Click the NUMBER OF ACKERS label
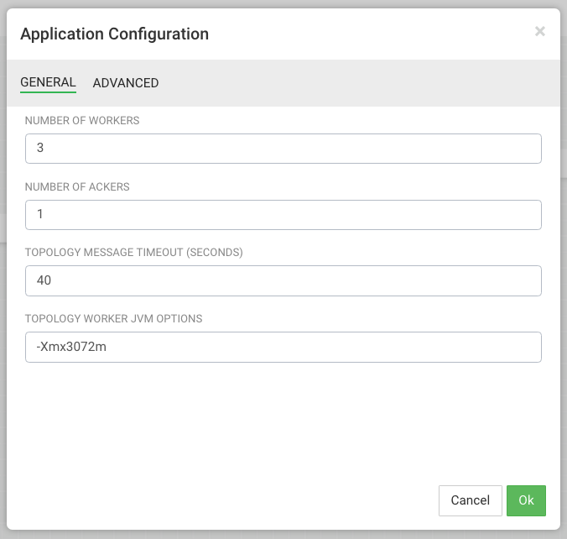The width and height of the screenshot is (567, 539). (x=77, y=187)
